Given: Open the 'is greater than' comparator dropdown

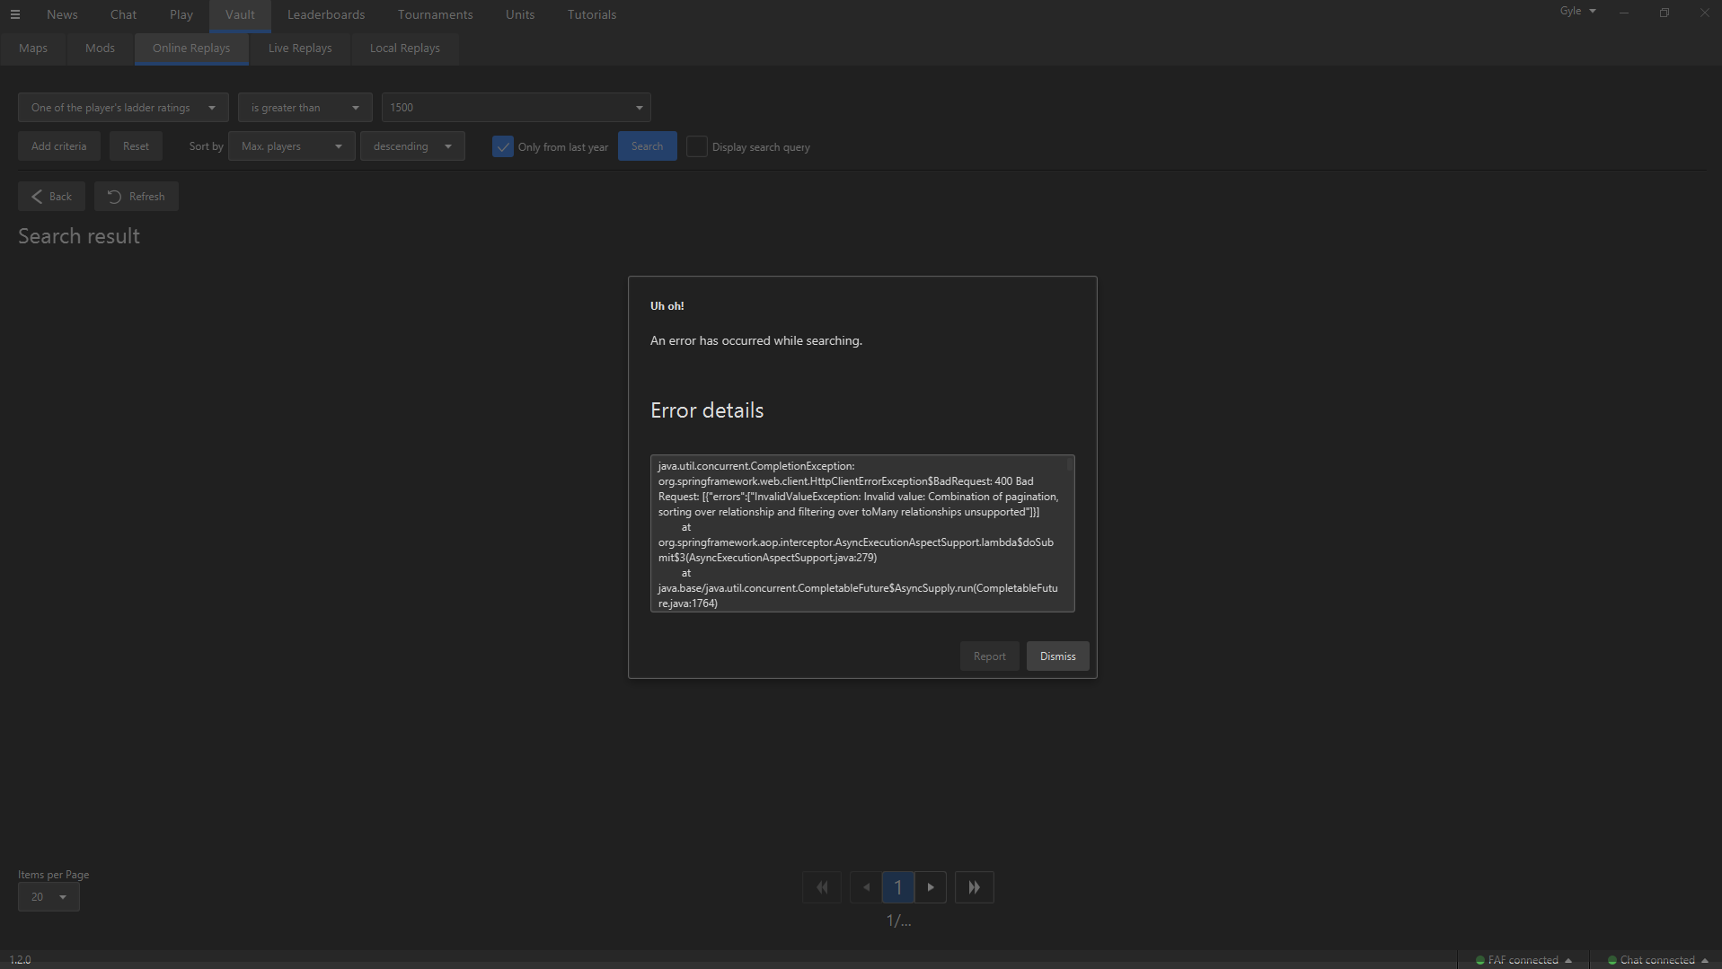Looking at the screenshot, I should 304,107.
